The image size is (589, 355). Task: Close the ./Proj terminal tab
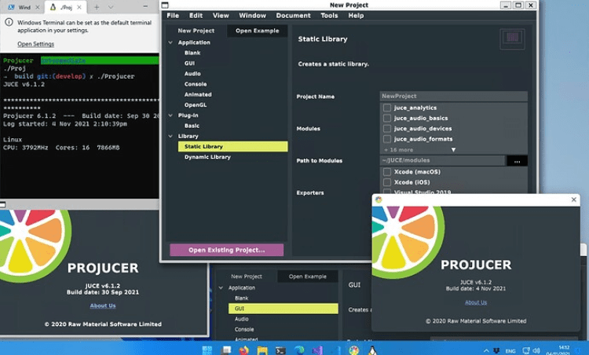pyautogui.click(x=79, y=7)
